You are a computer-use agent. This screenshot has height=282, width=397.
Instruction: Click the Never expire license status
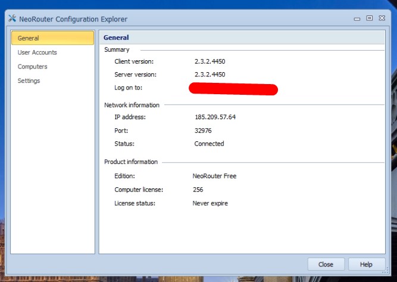point(210,203)
